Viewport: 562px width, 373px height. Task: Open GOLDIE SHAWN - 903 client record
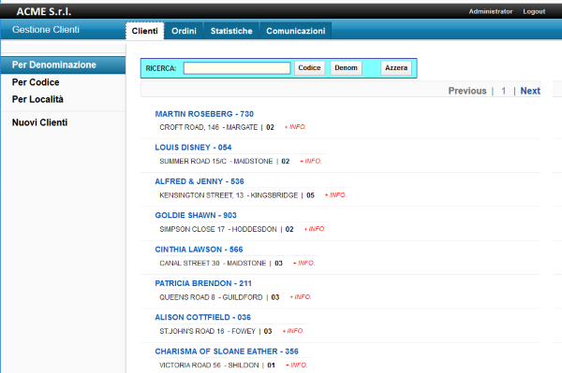point(196,215)
